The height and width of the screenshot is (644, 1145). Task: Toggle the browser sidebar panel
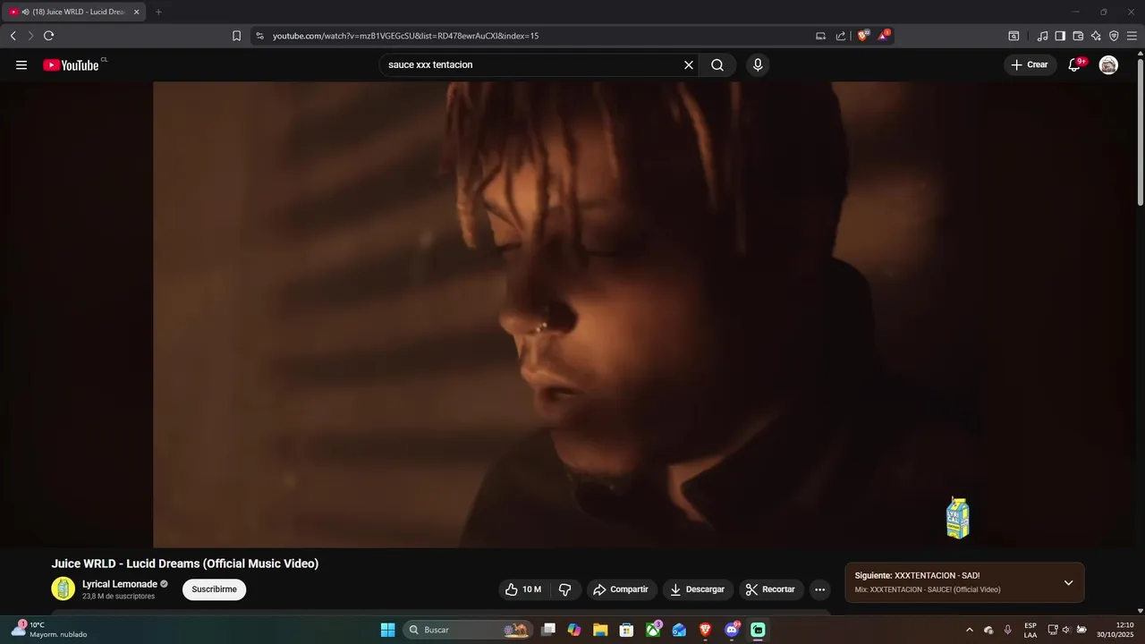1060,36
